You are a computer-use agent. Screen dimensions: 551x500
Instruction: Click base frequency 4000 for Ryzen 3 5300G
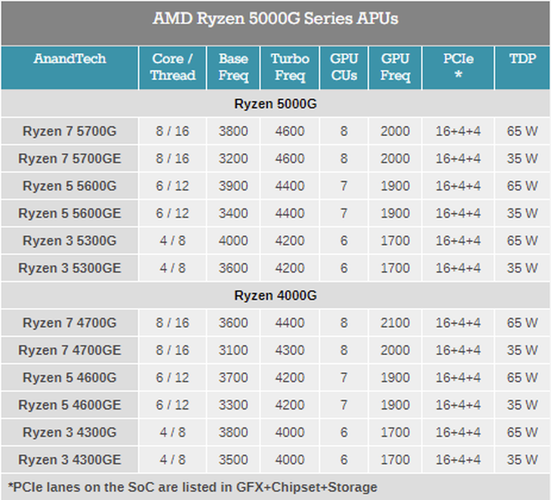point(233,241)
